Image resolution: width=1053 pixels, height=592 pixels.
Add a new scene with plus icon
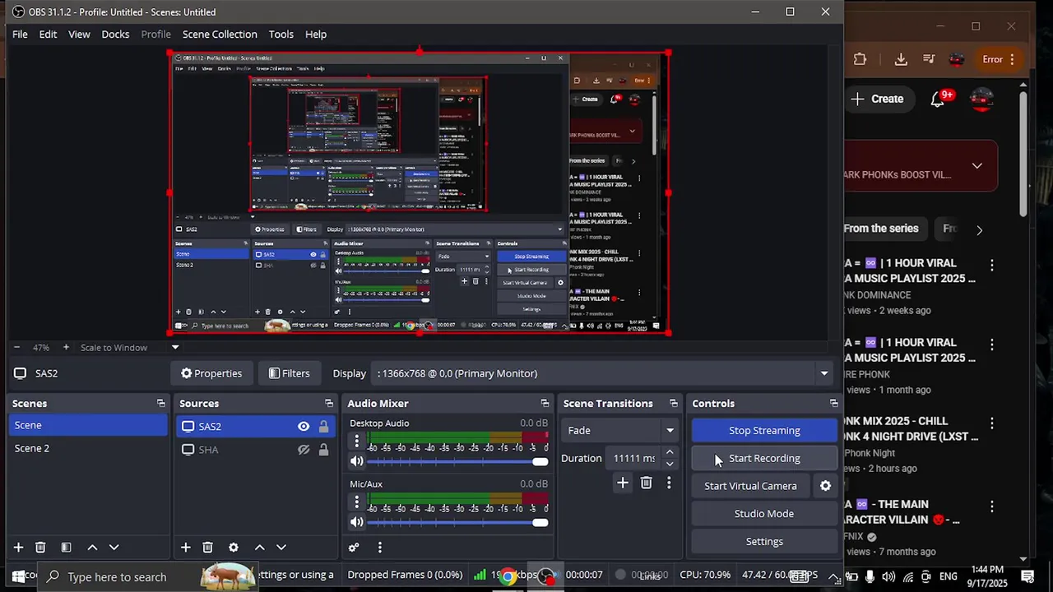[x=18, y=548]
